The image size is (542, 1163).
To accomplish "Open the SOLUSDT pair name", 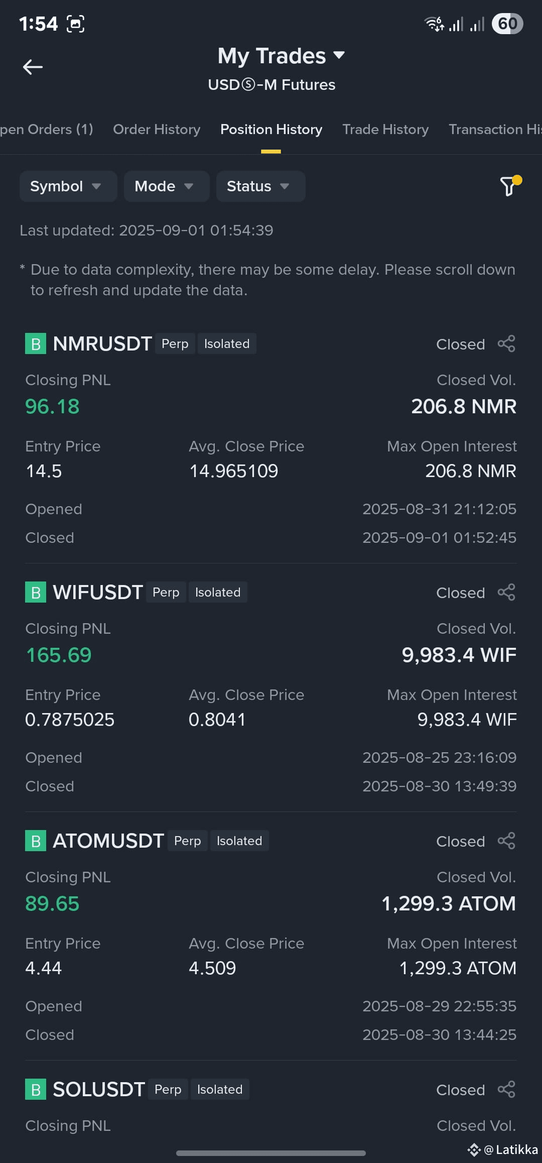I will [99, 1090].
